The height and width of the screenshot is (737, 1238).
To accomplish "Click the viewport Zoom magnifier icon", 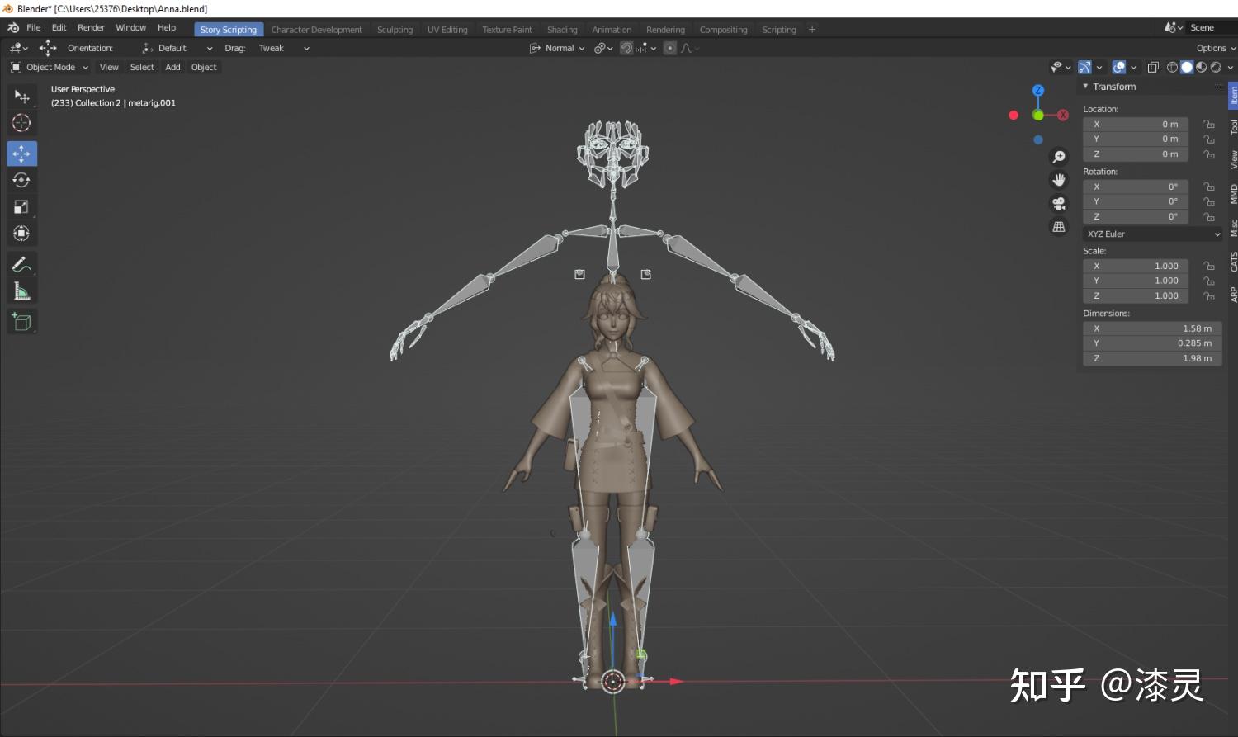I will point(1059,155).
